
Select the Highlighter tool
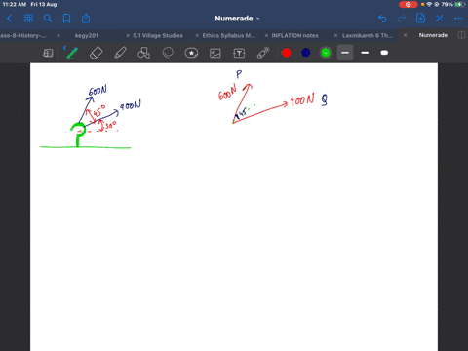(x=120, y=53)
